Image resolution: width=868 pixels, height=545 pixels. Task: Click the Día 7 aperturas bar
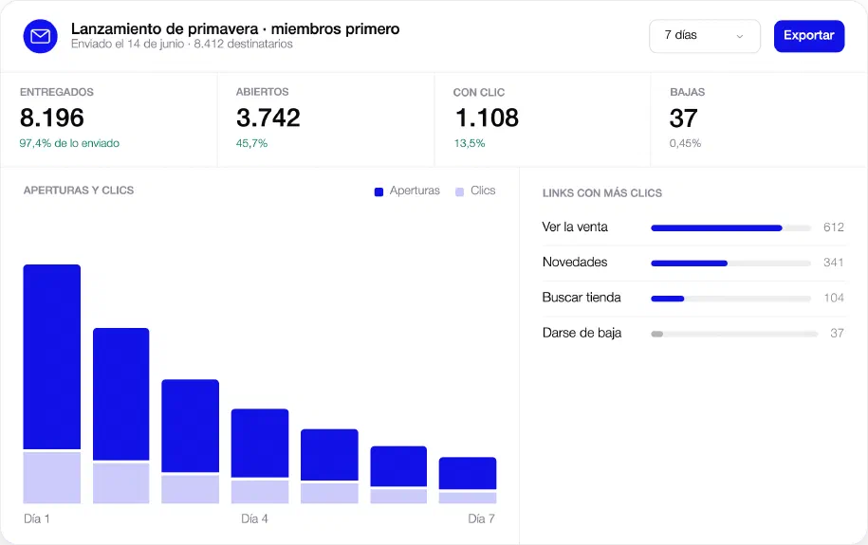pos(468,473)
